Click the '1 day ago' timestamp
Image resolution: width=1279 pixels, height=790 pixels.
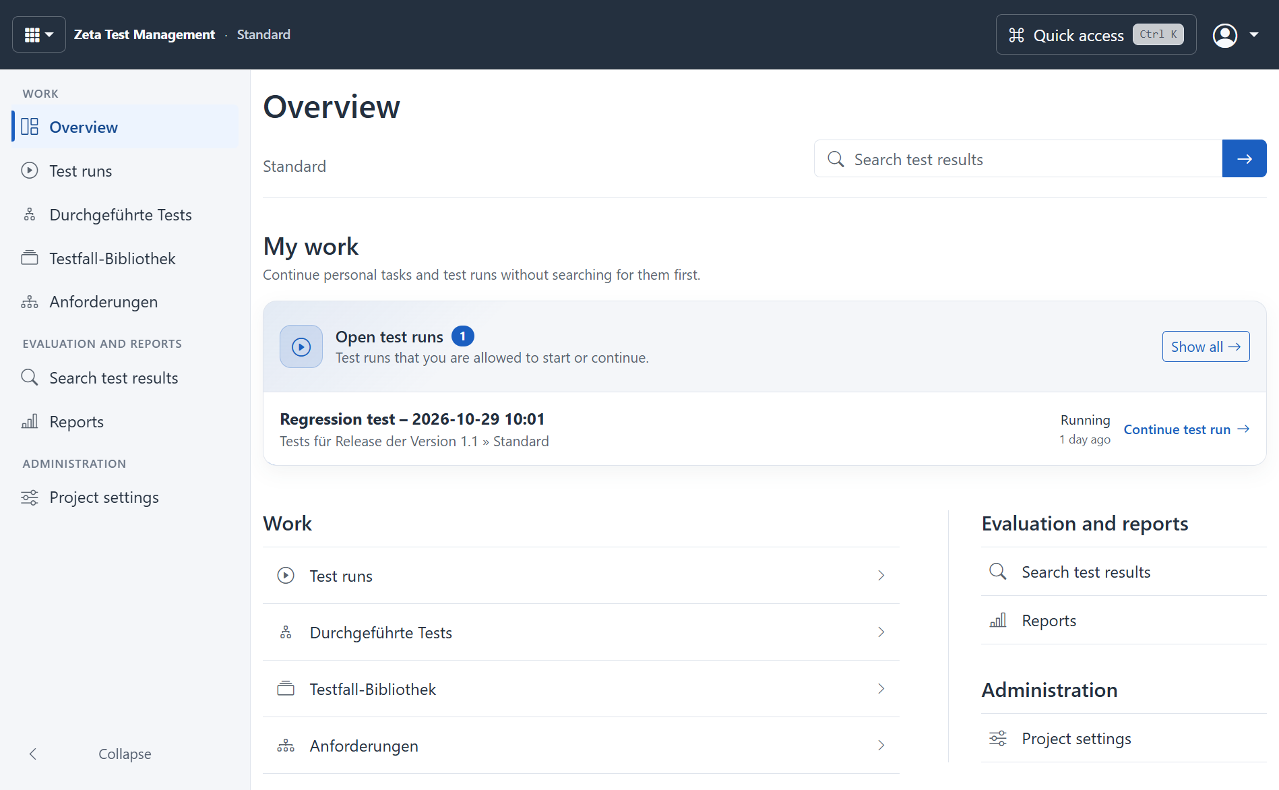[x=1085, y=439]
